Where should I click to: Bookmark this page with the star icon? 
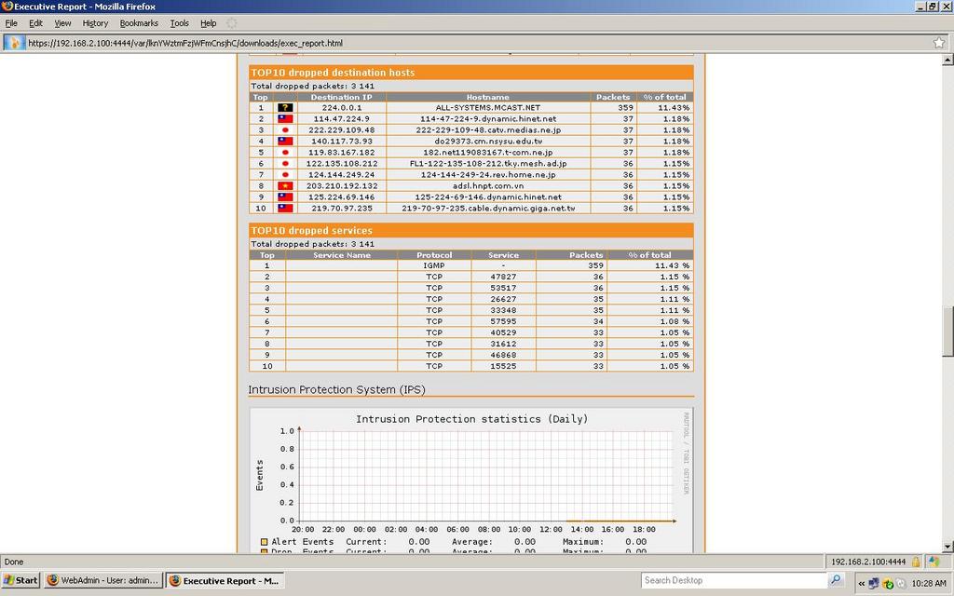939,43
